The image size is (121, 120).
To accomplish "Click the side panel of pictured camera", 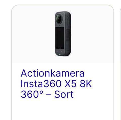I will pyautogui.click(x=68, y=34).
